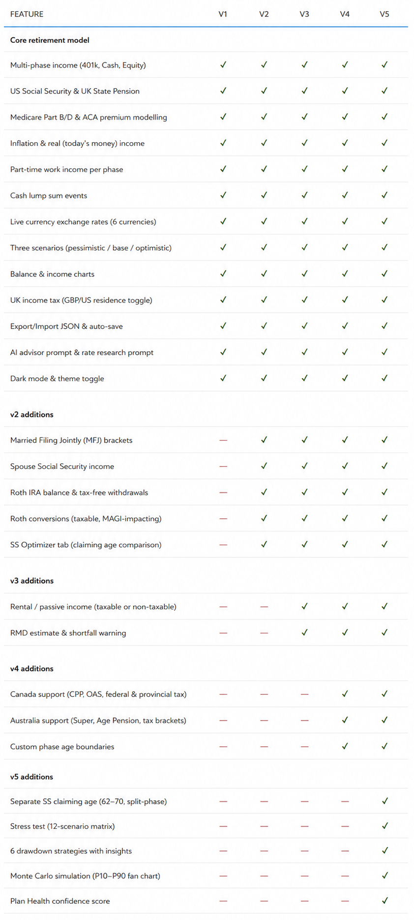Click the FEATURE column header
This screenshot has height=920, width=414.
click(27, 14)
